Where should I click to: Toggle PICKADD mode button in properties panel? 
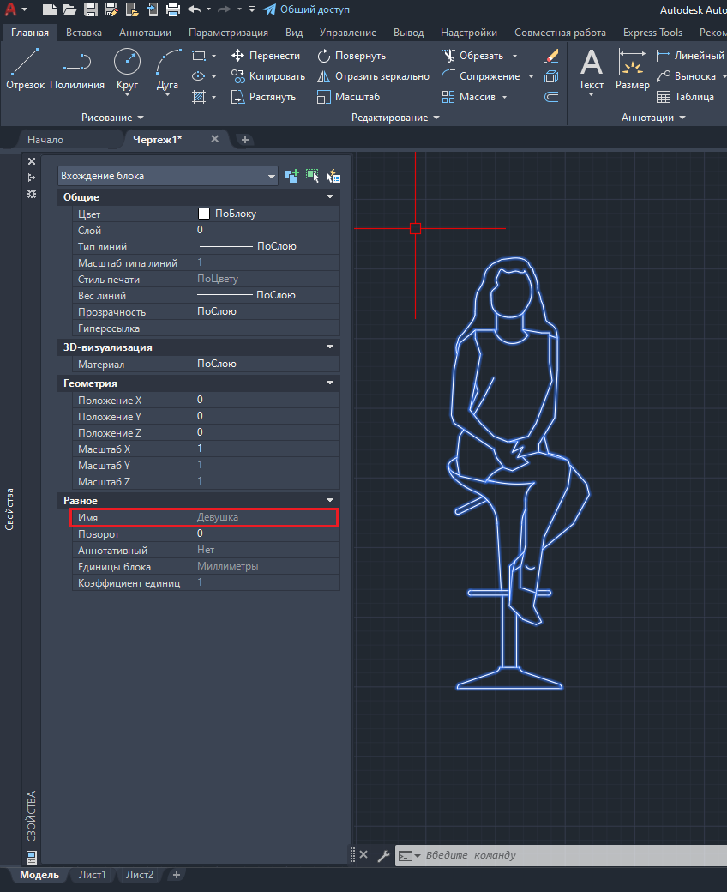[x=292, y=176]
